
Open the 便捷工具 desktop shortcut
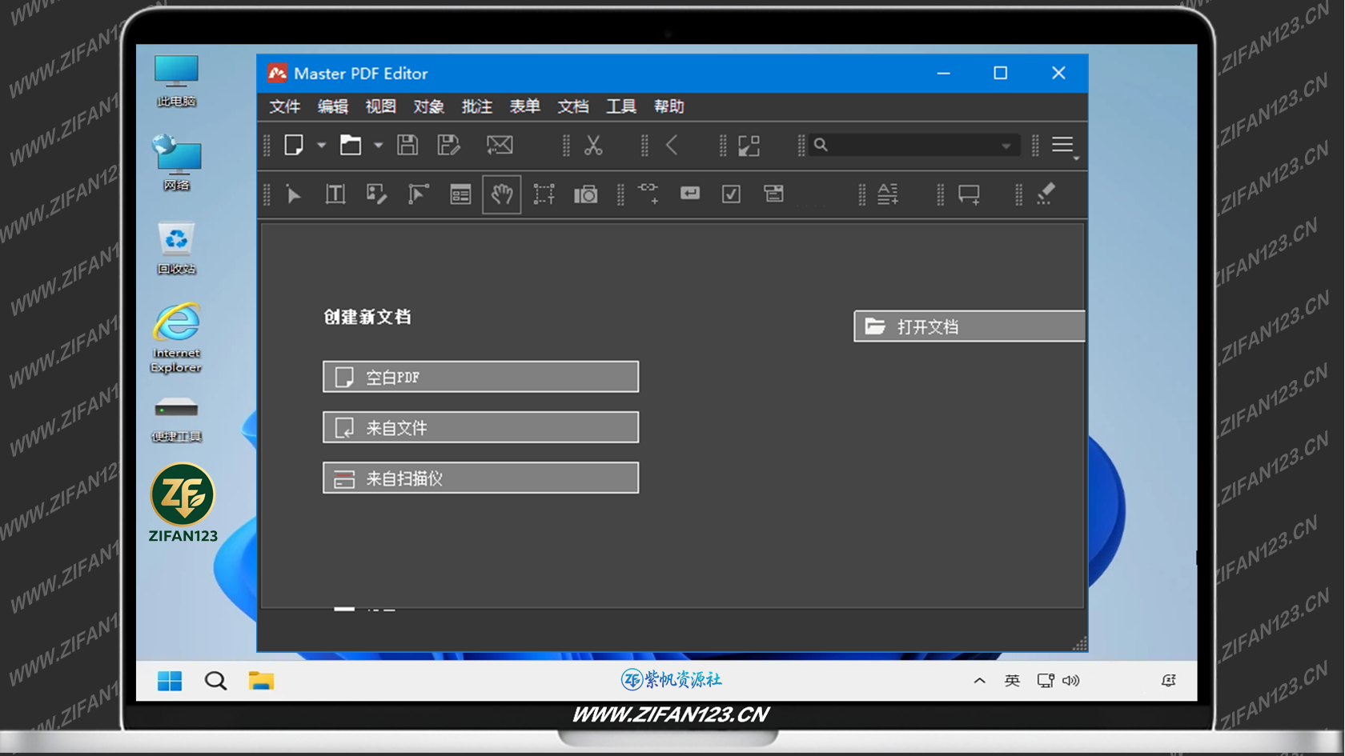click(x=176, y=419)
